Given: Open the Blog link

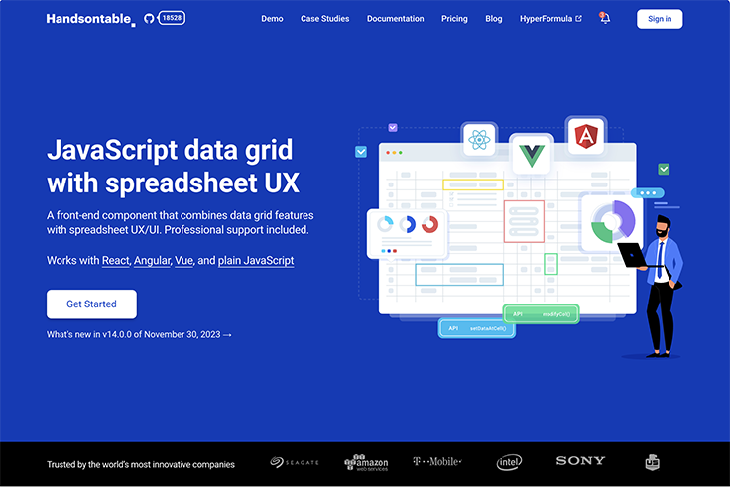Looking at the screenshot, I should (494, 19).
